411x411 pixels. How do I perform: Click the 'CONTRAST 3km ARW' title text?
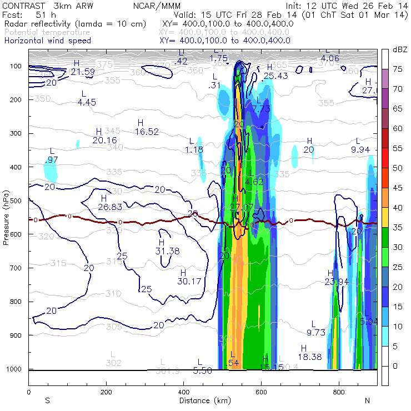click(48, 6)
